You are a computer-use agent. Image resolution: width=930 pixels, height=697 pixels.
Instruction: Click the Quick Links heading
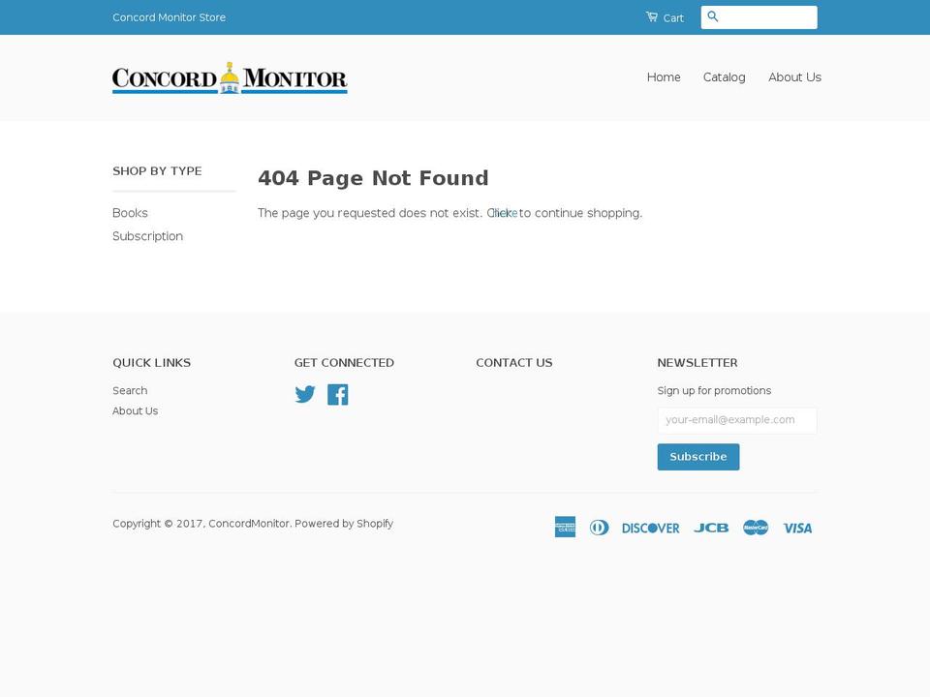tap(152, 363)
